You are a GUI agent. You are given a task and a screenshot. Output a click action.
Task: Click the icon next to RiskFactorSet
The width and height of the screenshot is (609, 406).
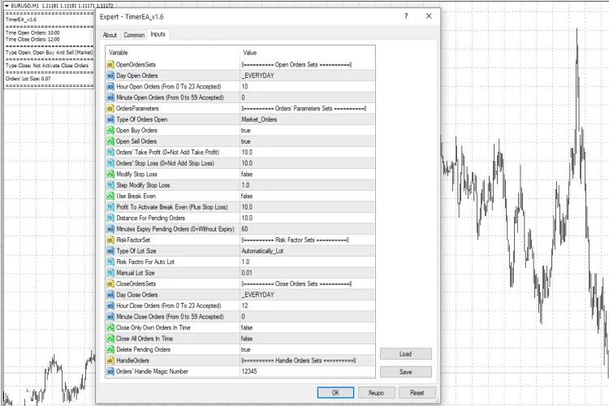pyautogui.click(x=111, y=240)
